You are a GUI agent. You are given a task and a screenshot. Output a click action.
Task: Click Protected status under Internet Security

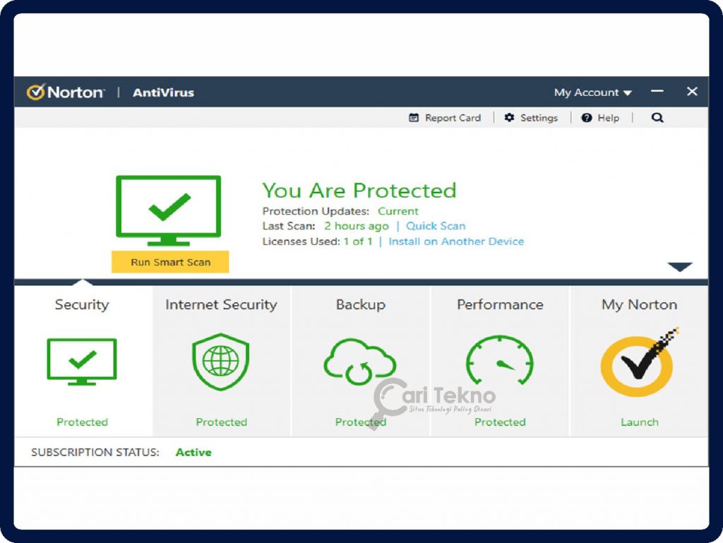click(x=221, y=422)
